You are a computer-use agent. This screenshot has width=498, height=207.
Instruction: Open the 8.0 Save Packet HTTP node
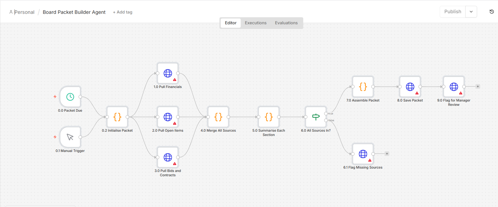[410, 87]
